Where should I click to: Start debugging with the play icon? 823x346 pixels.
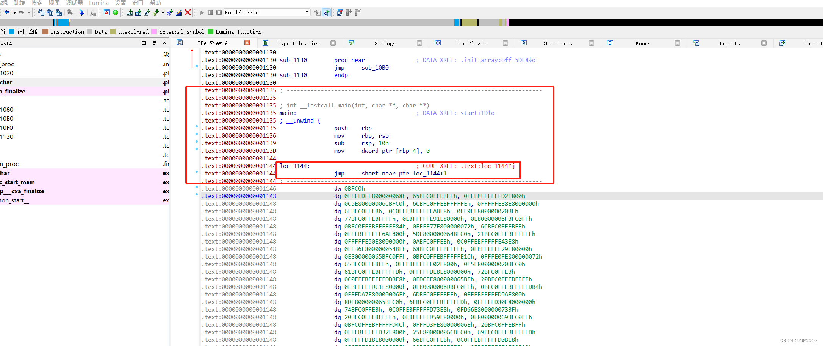click(x=201, y=12)
